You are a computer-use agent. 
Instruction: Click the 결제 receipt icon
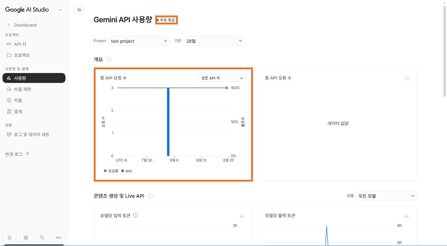9,111
